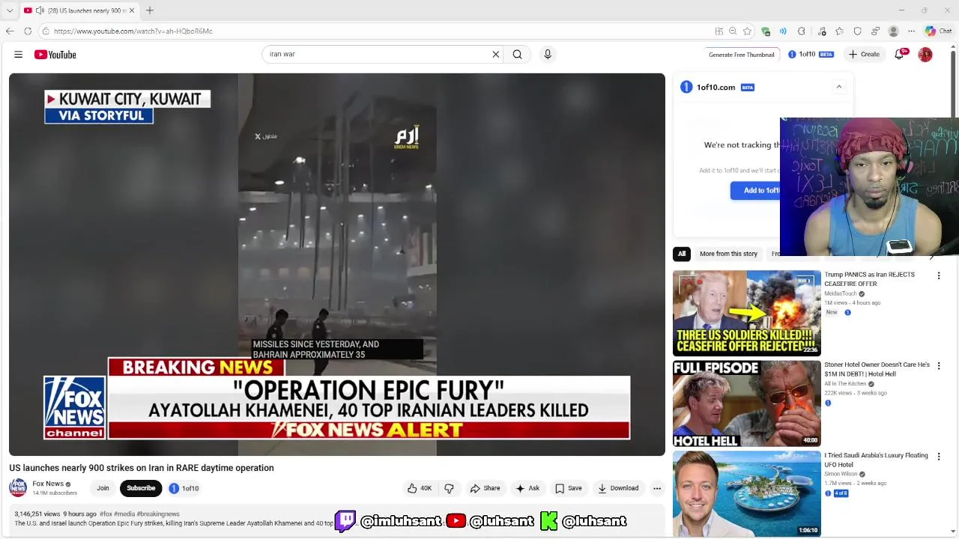Go back with the browser back arrow
Screen dimensions: 959x539
click(x=10, y=31)
